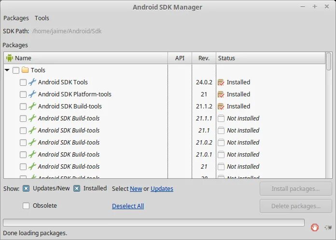
Task: Uncheck the Installed show filter
Action: pos(77,188)
